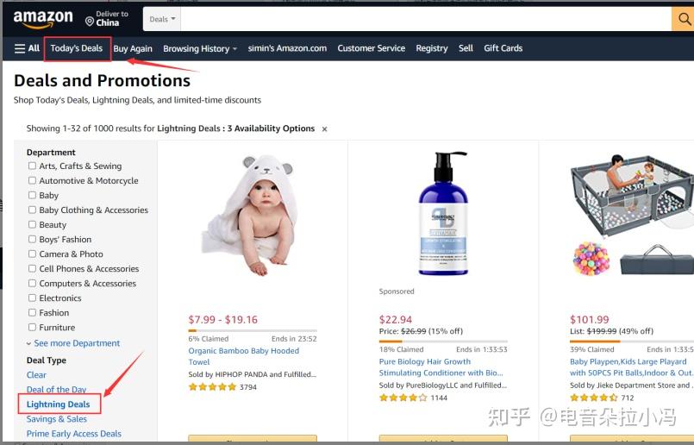Open the Deals search category dropdown
This screenshot has height=445, width=694.
tap(162, 19)
